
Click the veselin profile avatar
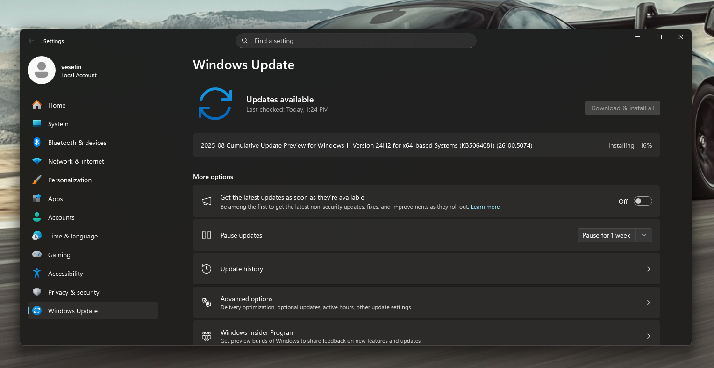click(x=42, y=70)
